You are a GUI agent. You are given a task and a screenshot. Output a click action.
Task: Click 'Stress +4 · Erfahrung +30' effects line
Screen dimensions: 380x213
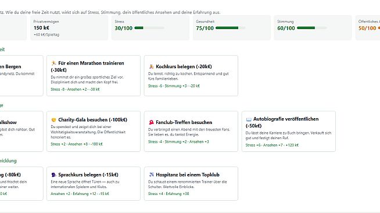169,194
